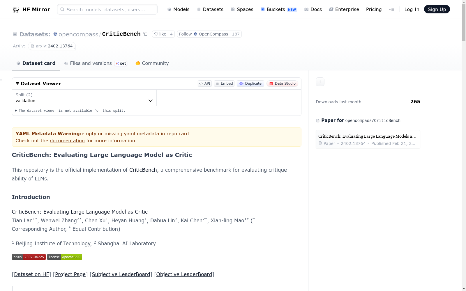
Task: Open the Enterprise page
Action: point(344,9)
